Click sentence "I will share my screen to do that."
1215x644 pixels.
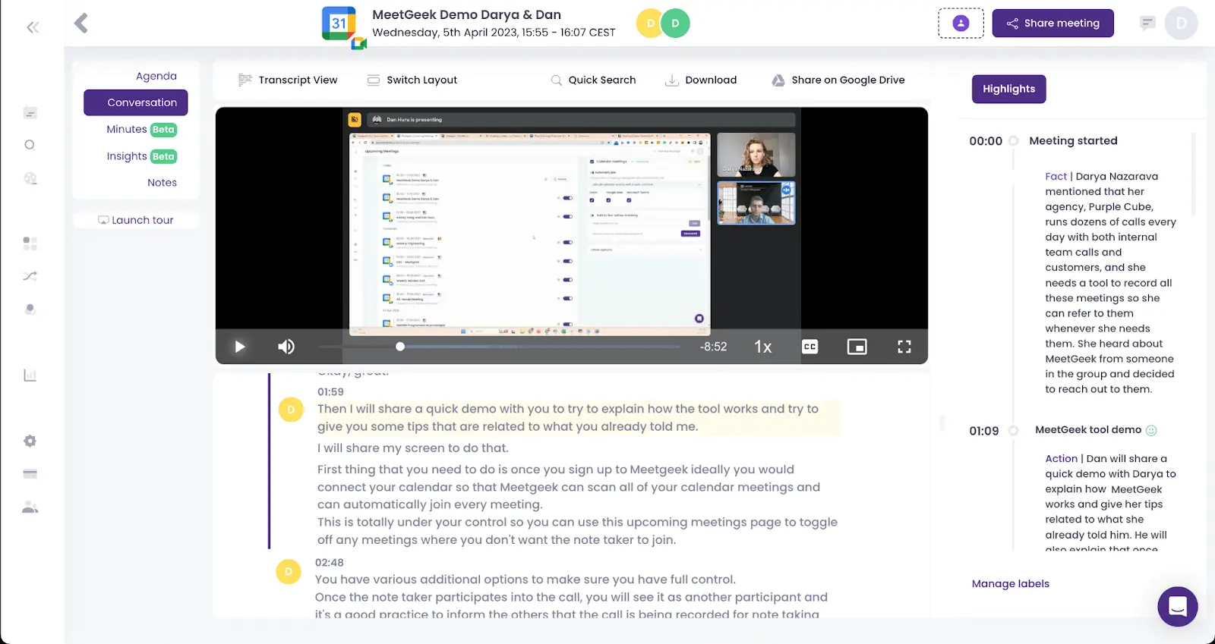pyautogui.click(x=413, y=448)
